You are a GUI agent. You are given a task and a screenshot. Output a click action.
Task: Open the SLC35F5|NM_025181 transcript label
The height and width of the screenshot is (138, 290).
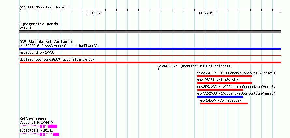(x=36, y=131)
